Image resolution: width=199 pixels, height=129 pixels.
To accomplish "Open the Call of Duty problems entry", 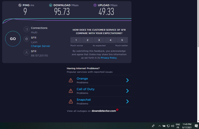I will click(99, 91).
